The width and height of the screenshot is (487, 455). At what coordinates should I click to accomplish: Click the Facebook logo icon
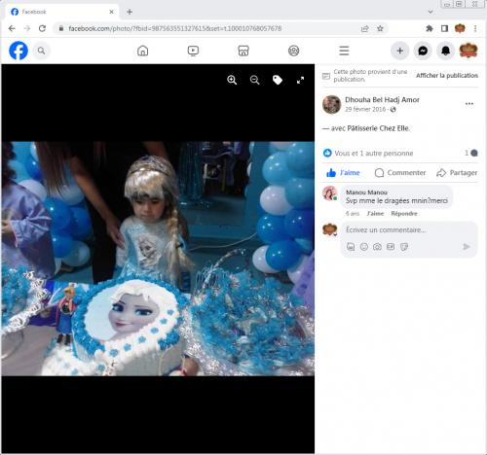click(x=19, y=51)
